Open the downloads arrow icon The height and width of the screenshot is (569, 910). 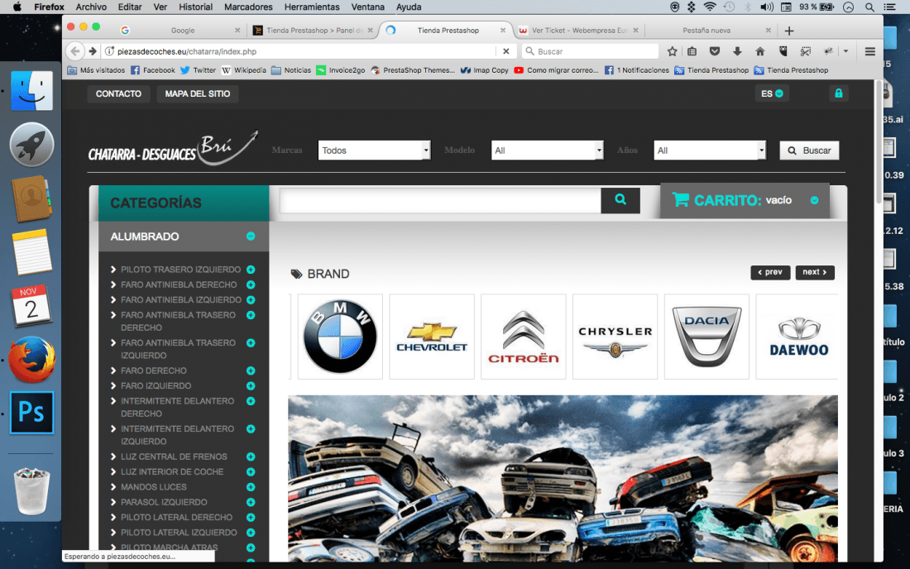(x=737, y=51)
